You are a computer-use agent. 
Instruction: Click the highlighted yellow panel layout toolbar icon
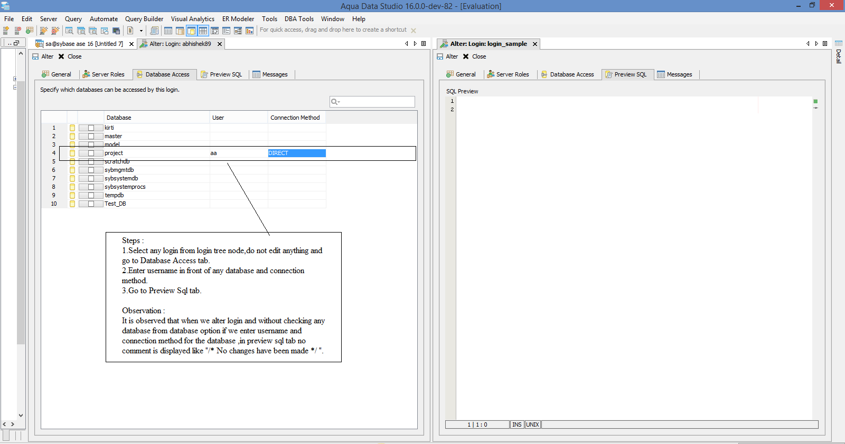[x=191, y=31]
